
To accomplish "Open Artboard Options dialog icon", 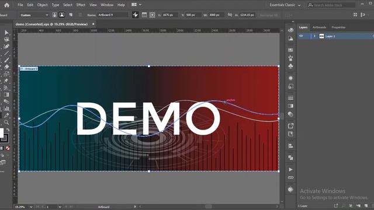I will [x=144, y=15].
